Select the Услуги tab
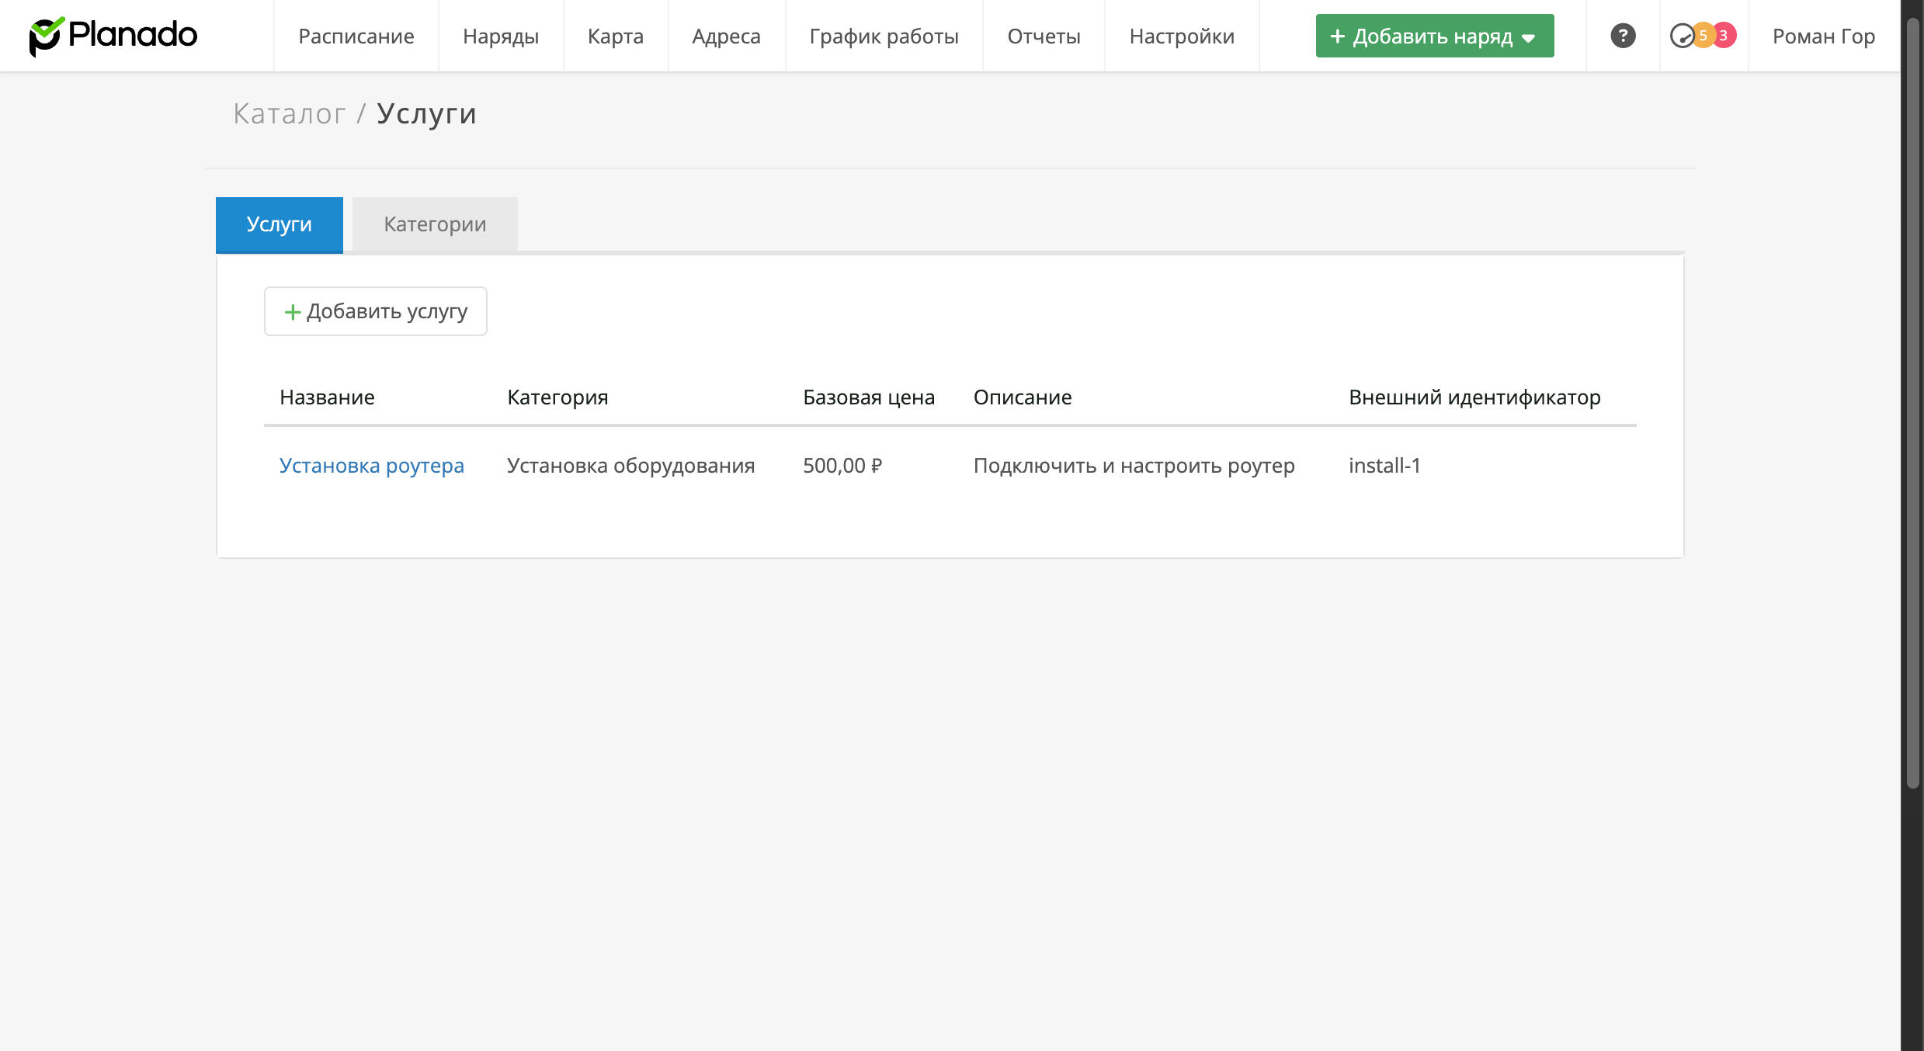This screenshot has width=1924, height=1051. pos(280,224)
